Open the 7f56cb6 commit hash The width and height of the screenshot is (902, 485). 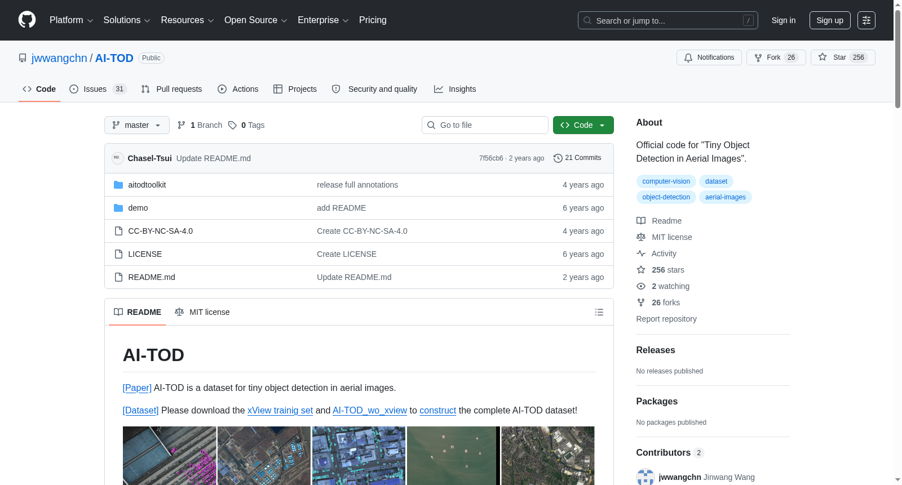[491, 158]
